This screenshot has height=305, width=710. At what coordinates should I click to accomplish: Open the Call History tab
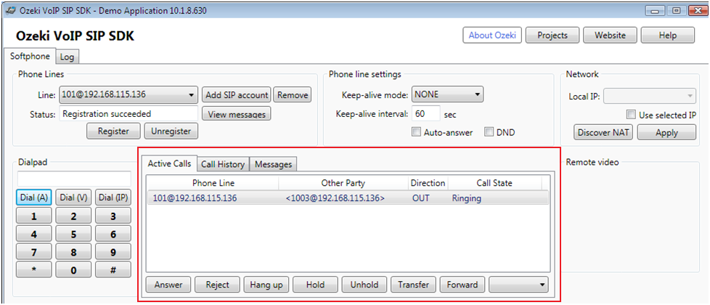(x=223, y=164)
